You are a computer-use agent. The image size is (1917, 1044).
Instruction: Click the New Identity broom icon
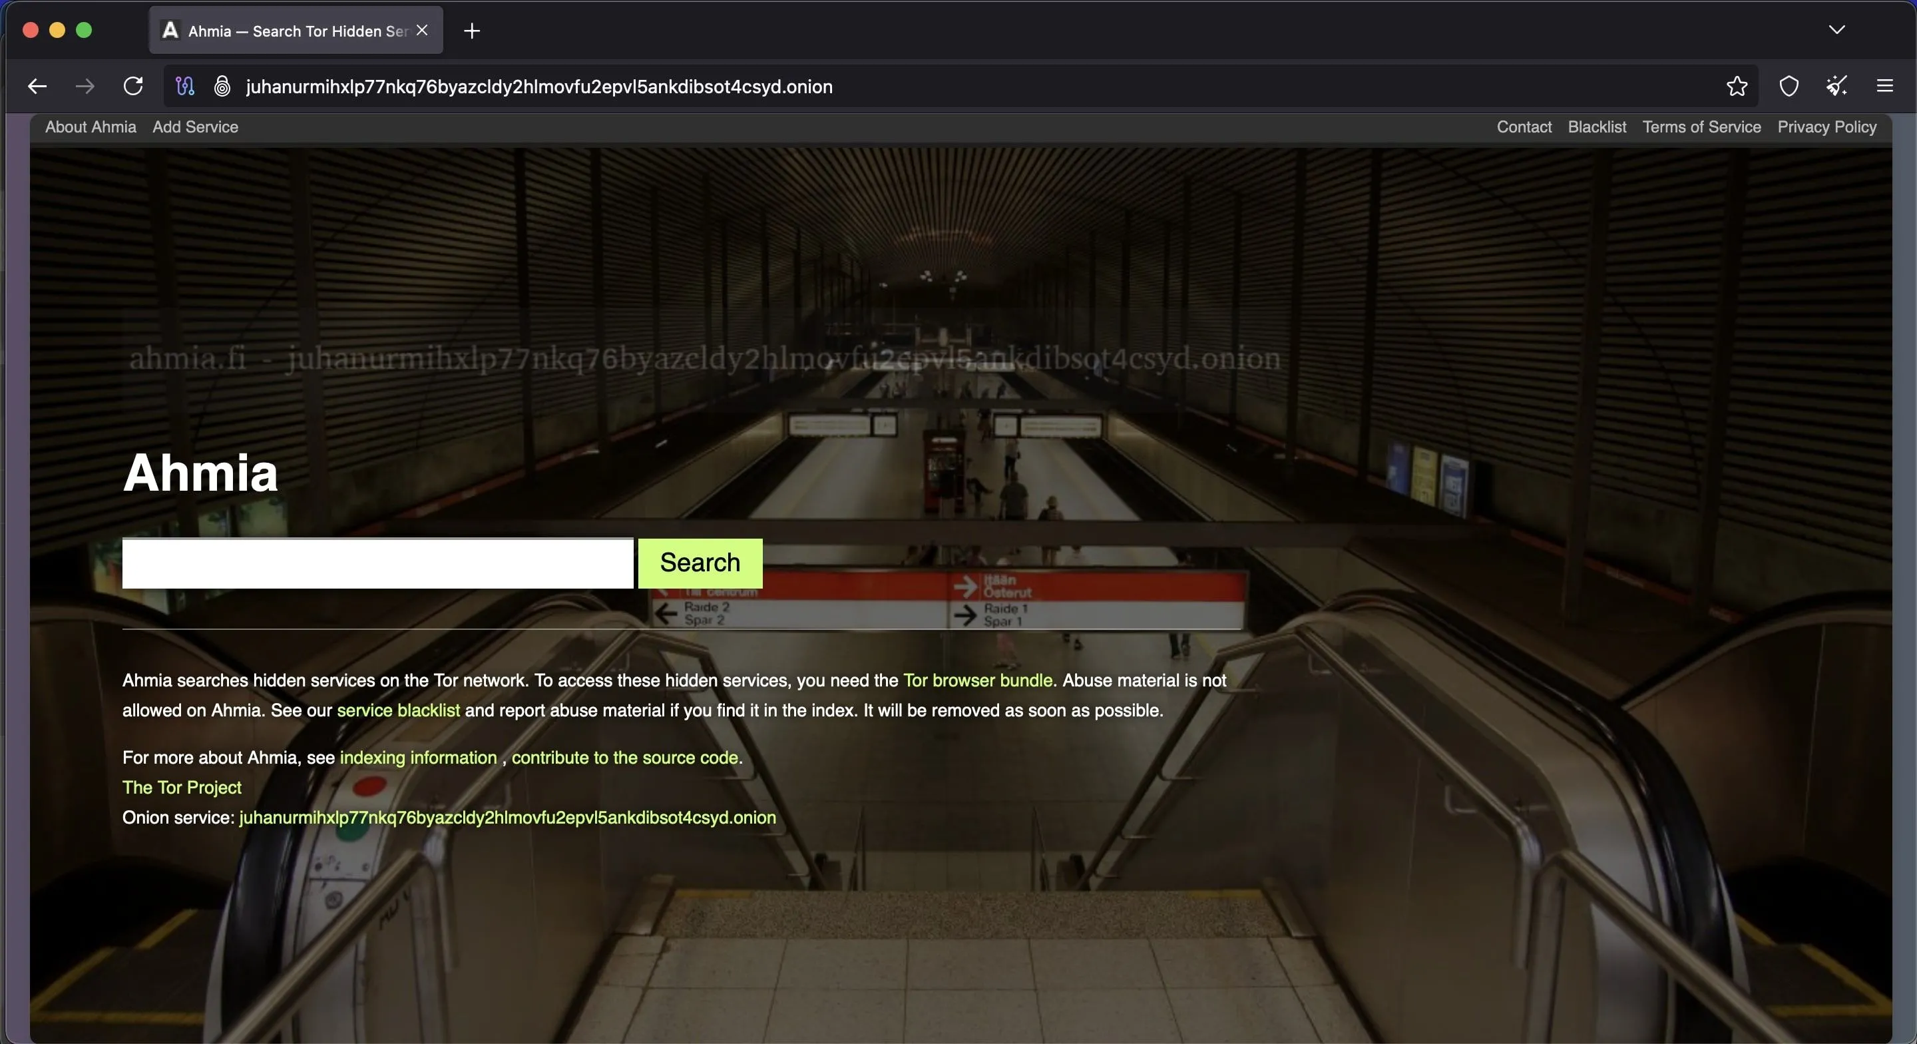click(1836, 87)
